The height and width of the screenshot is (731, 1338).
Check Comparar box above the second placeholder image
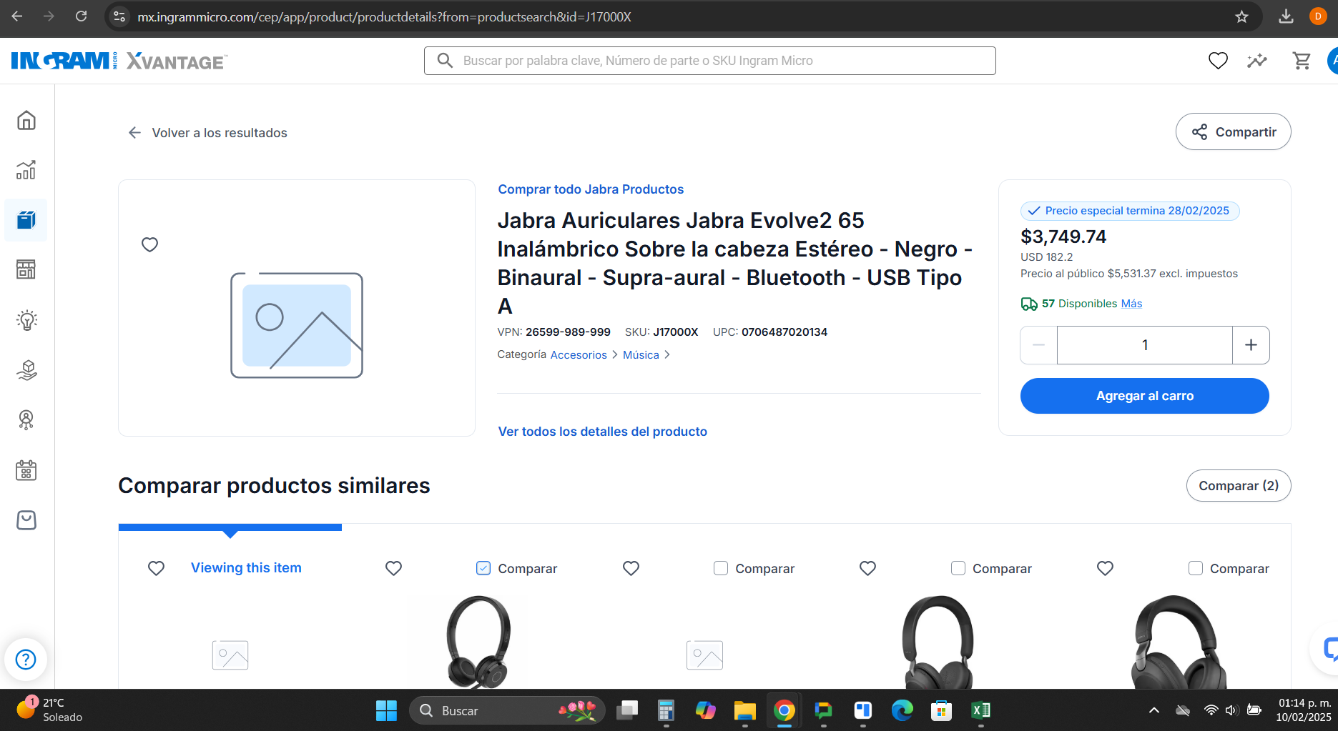pos(721,568)
